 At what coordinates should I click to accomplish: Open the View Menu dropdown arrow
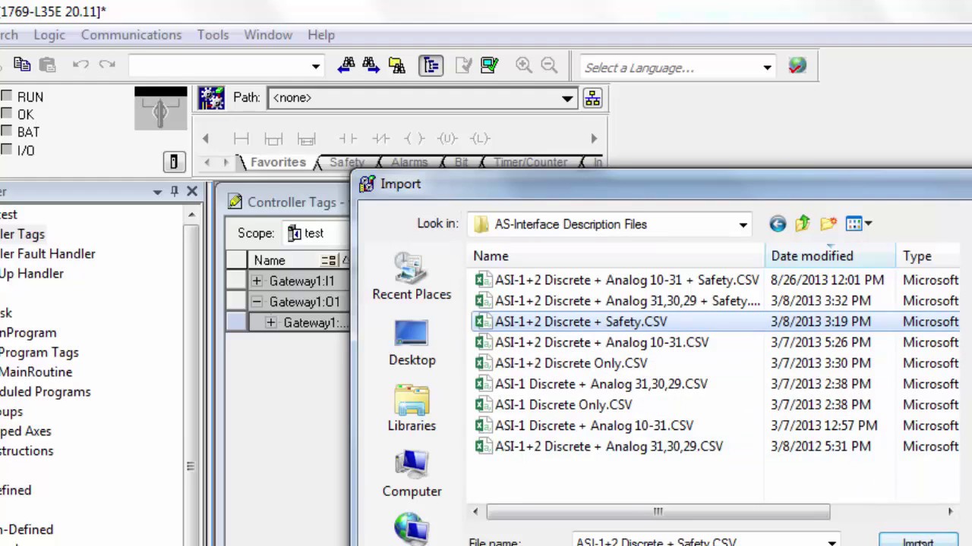coord(868,224)
